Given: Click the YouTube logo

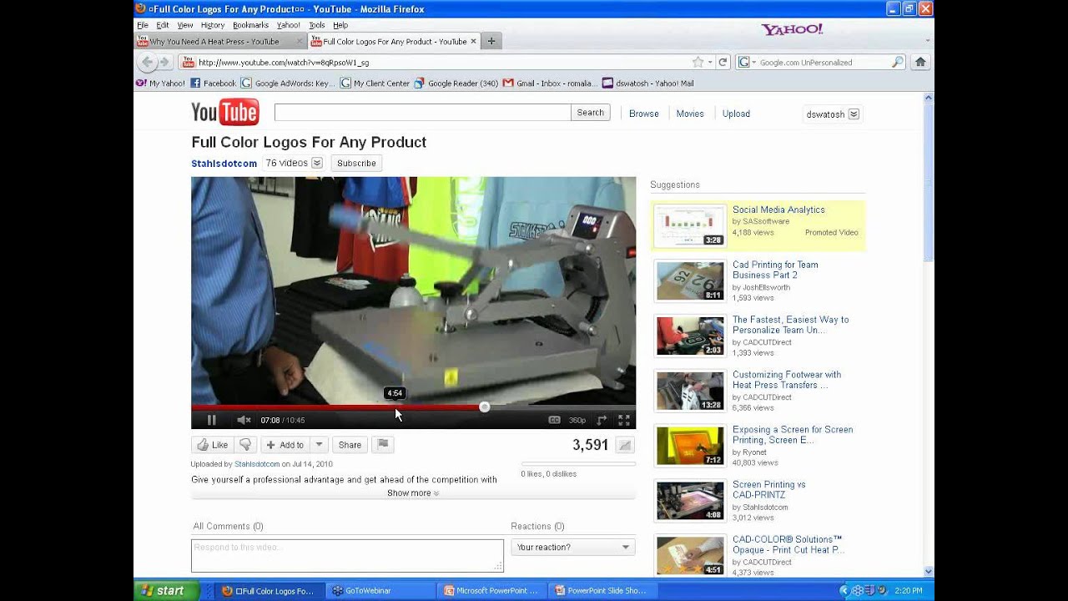Looking at the screenshot, I should (225, 112).
